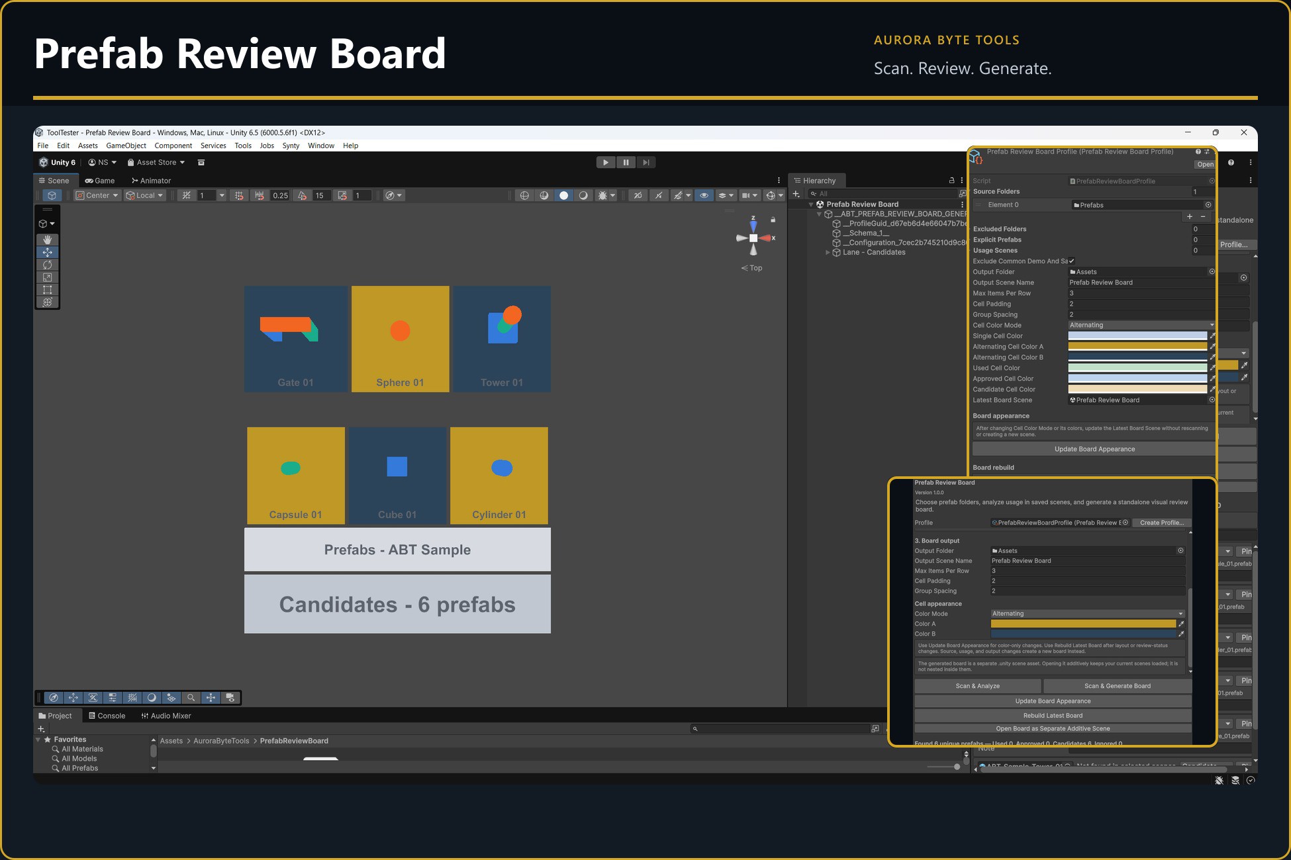The width and height of the screenshot is (1291, 860).
Task: Add a Source Folders element with plus button
Action: coord(1190,217)
